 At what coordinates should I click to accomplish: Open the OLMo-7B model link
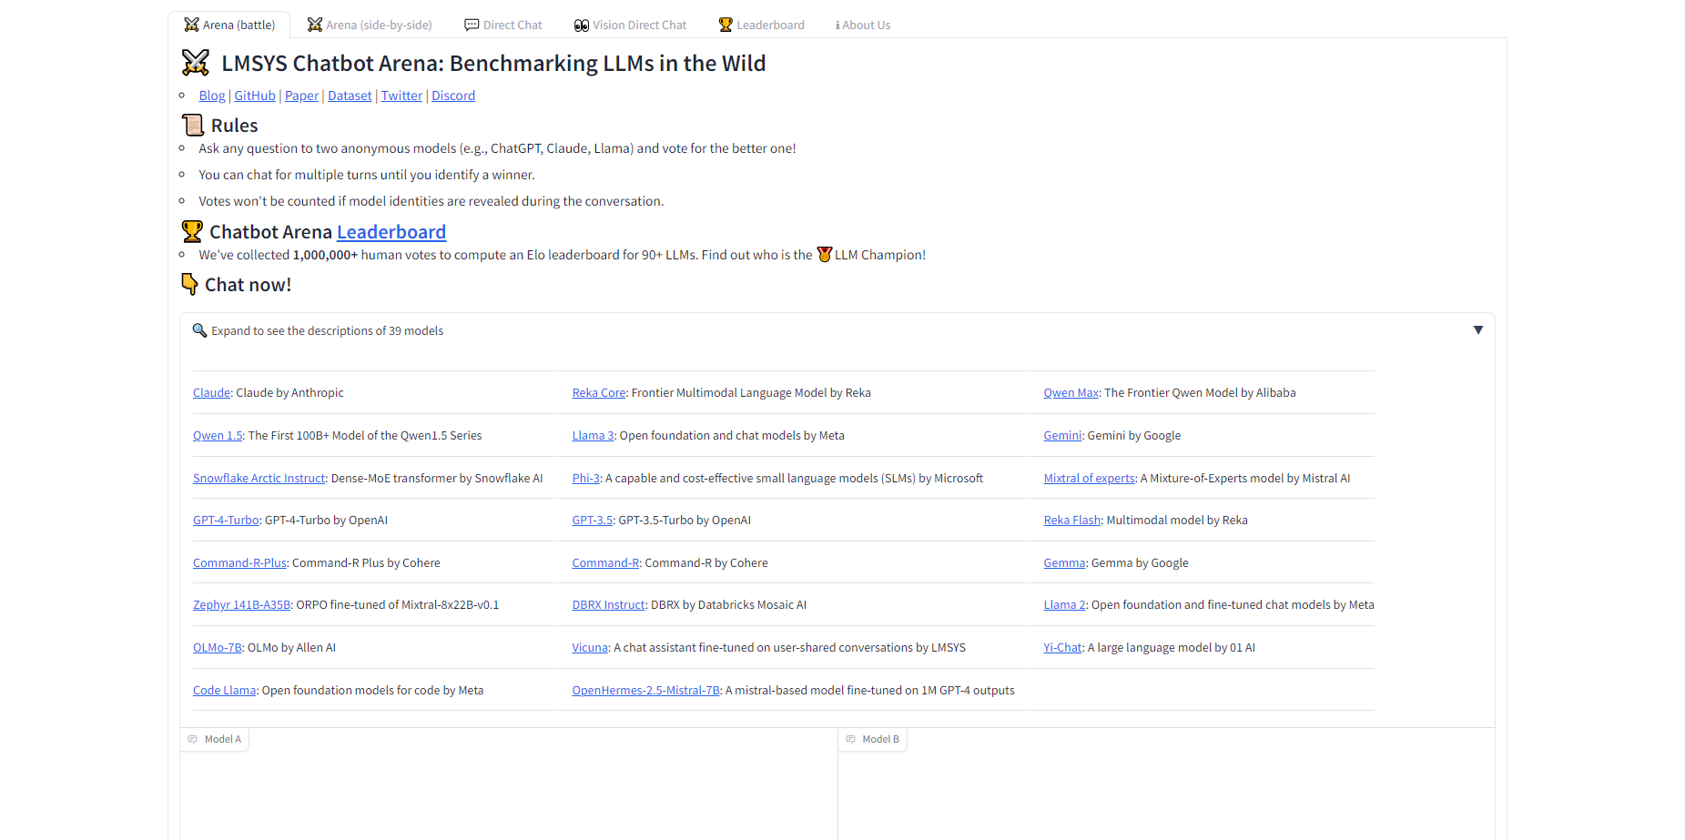[x=218, y=648]
